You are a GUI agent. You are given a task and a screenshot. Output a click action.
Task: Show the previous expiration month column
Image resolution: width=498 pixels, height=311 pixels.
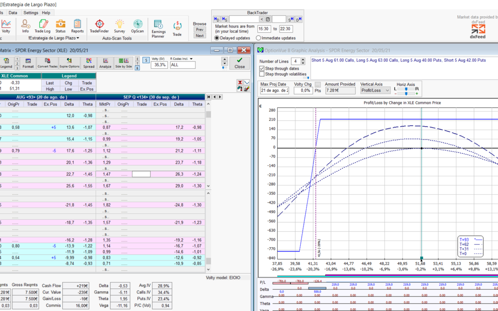tap(215, 97)
